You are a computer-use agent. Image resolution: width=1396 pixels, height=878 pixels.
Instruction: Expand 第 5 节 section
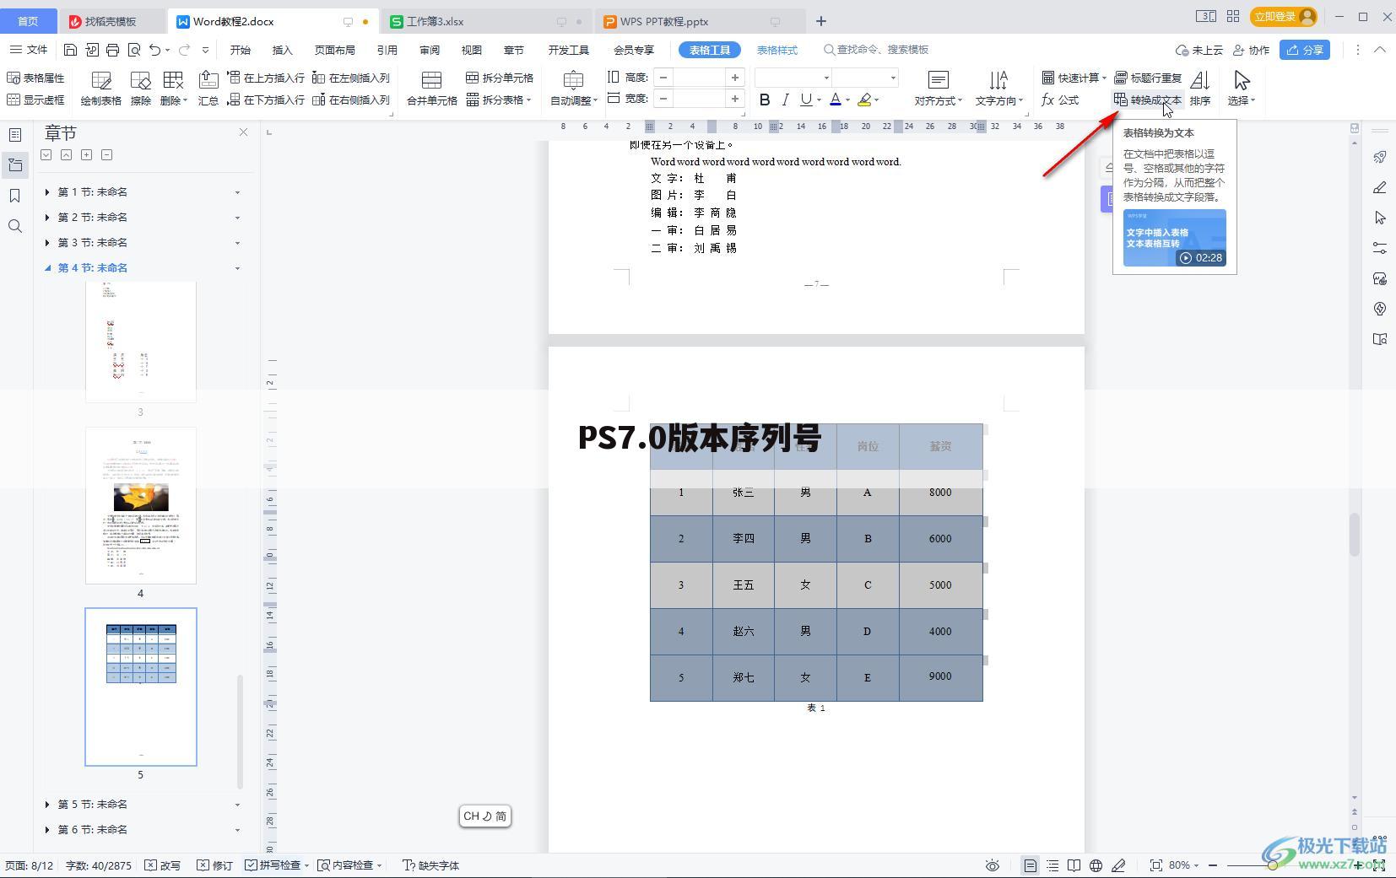click(47, 805)
